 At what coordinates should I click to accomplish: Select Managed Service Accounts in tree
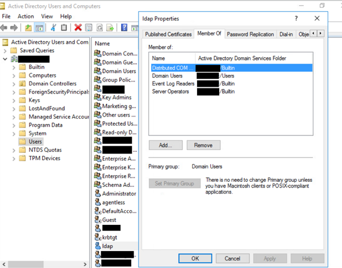point(54,117)
